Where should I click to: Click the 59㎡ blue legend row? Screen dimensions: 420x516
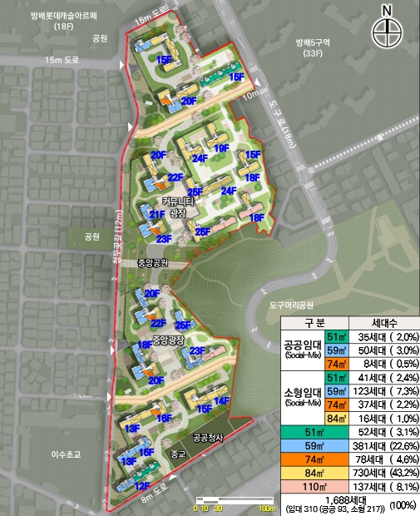pyautogui.click(x=351, y=446)
